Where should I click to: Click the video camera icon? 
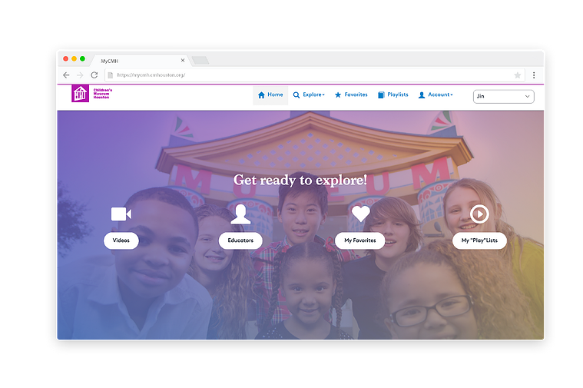(x=121, y=214)
